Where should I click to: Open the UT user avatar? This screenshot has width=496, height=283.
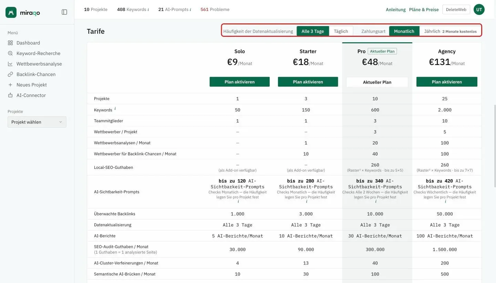pyautogui.click(x=479, y=10)
